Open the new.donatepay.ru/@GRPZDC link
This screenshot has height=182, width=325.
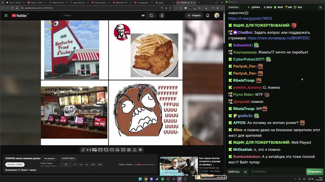pos(279,38)
